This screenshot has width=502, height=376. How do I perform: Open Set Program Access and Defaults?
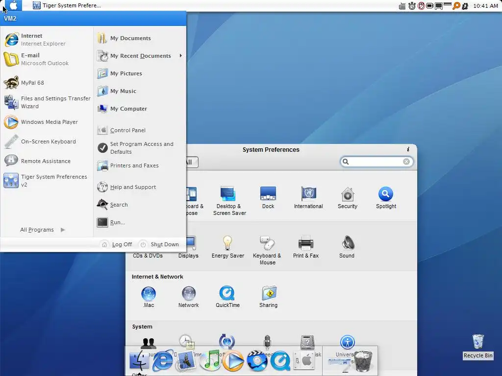[140, 148]
